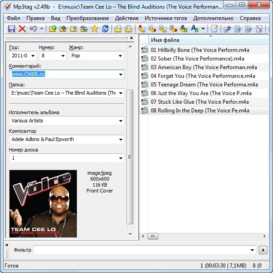Click the filter go arrow button
Image resolution: width=273 pixels, height=273 pixels.
263,250
